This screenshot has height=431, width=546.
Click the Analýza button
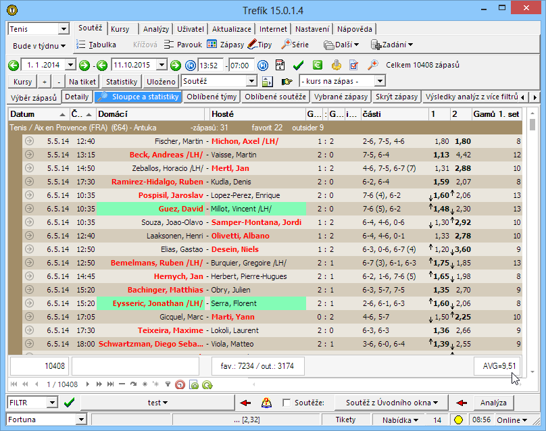(x=493, y=403)
